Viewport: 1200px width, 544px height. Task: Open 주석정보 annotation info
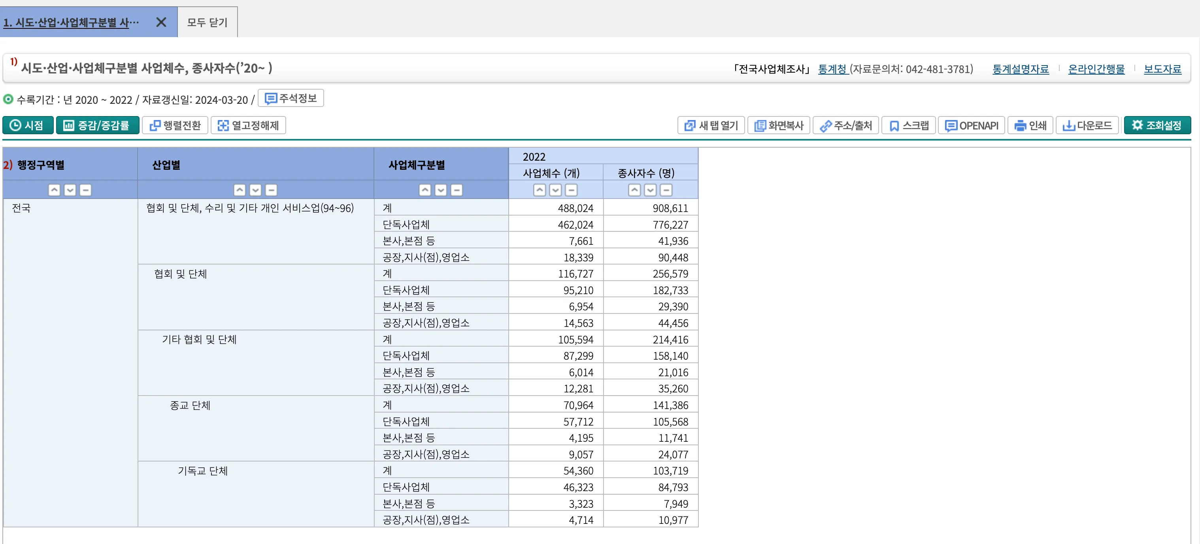(291, 98)
